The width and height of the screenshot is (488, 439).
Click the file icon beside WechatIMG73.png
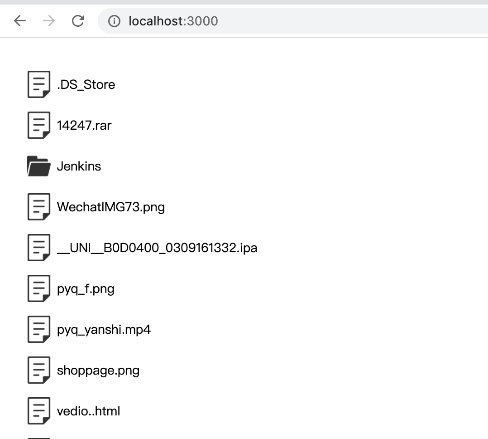click(x=39, y=207)
